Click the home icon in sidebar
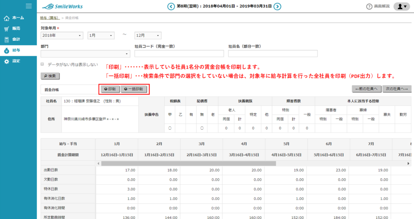The image size is (414, 219). click(x=6, y=18)
